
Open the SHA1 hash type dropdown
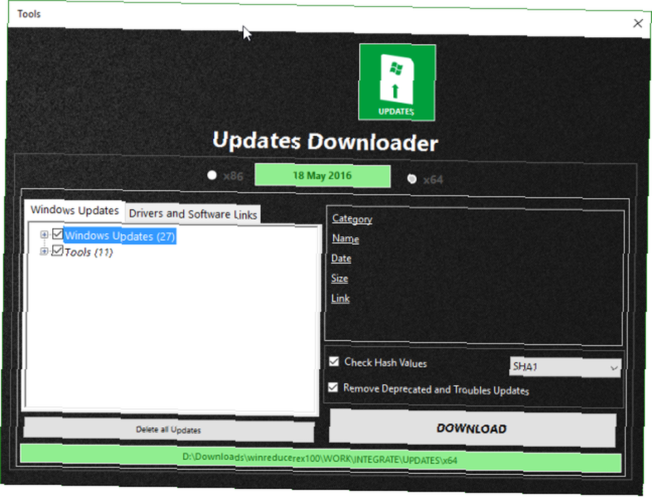coord(565,367)
